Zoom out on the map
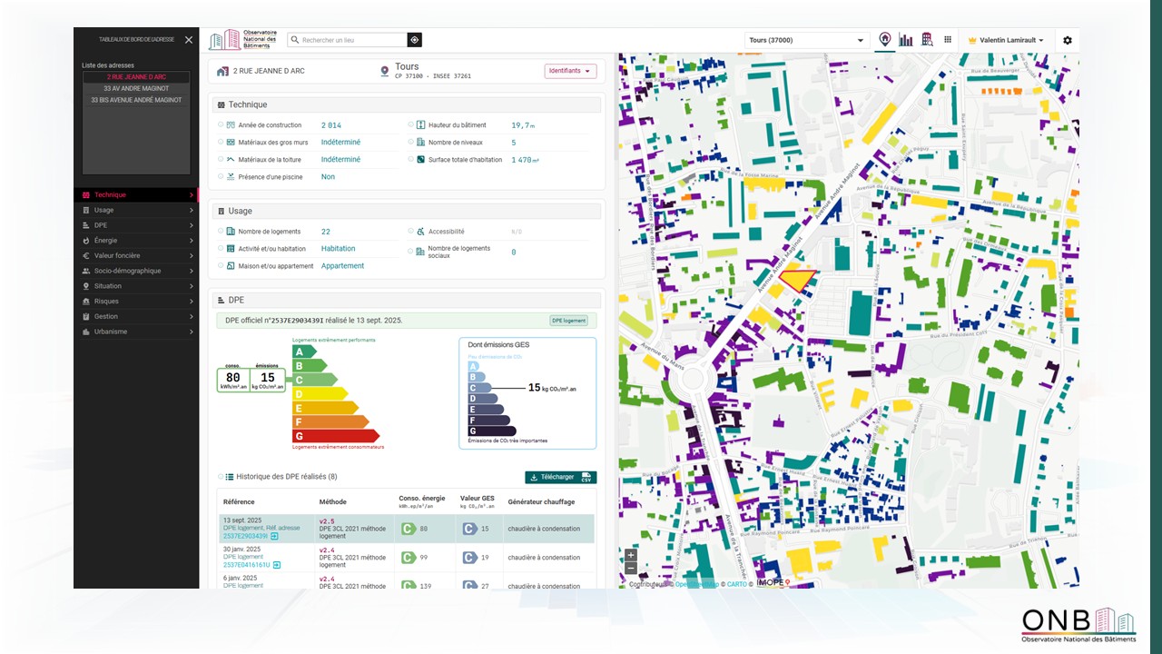This screenshot has width=1162, height=654. (631, 568)
